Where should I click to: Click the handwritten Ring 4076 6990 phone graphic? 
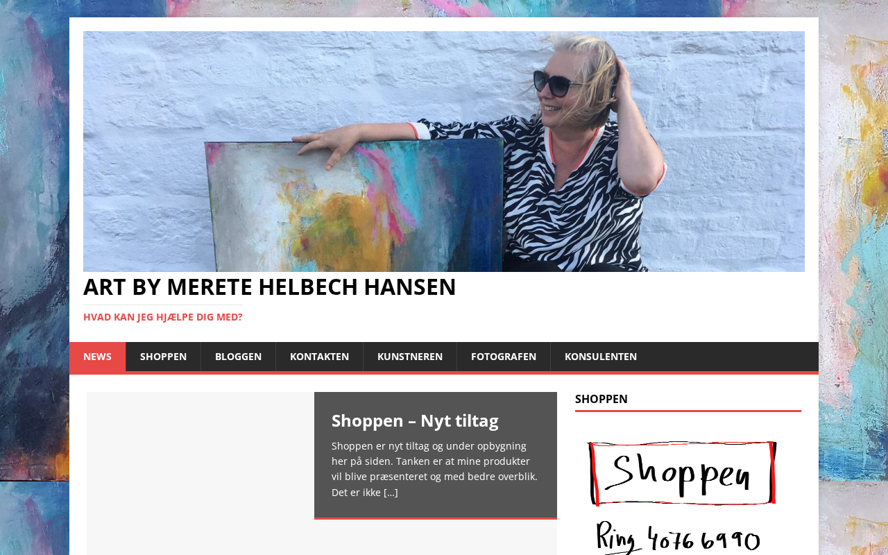pyautogui.click(x=678, y=538)
